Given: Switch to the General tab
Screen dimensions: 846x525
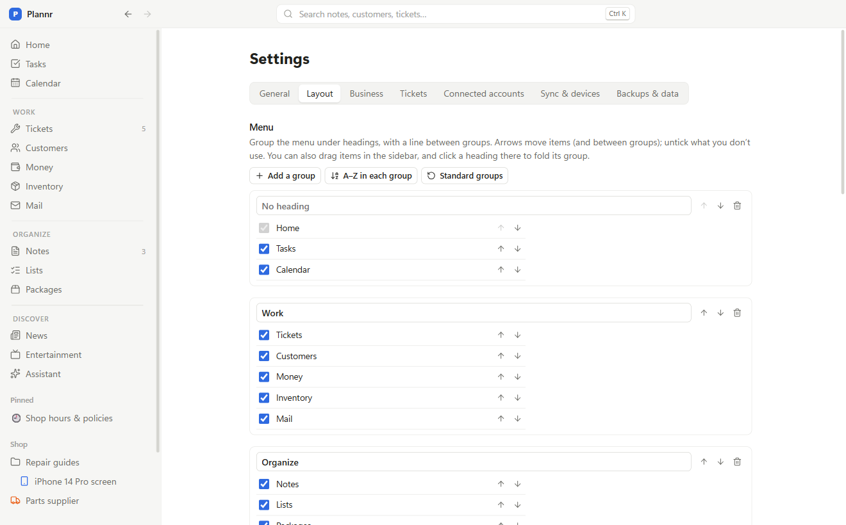Looking at the screenshot, I should pyautogui.click(x=274, y=93).
